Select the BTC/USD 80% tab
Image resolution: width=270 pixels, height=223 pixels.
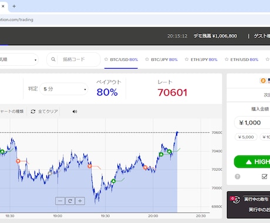click(124, 59)
